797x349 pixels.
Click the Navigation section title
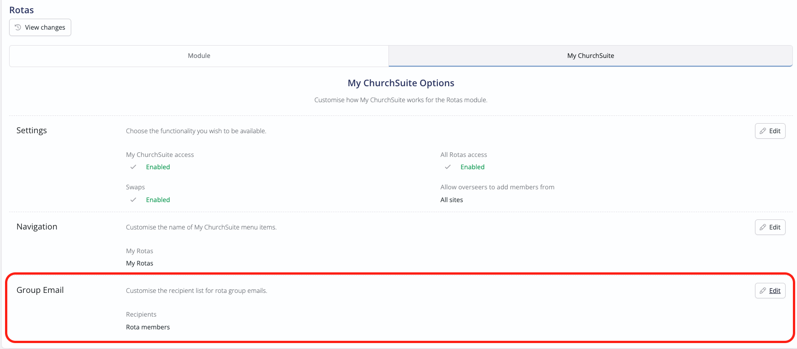[37, 227]
